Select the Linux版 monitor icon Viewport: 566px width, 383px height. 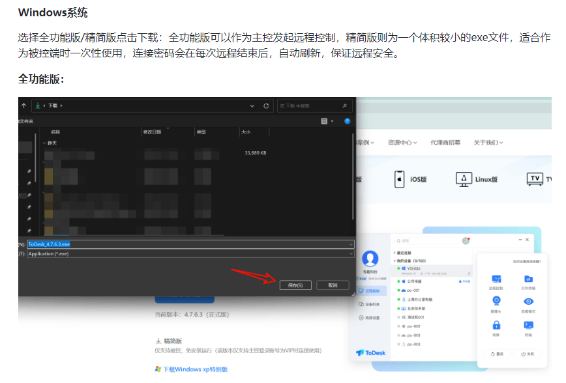pyautogui.click(x=464, y=179)
